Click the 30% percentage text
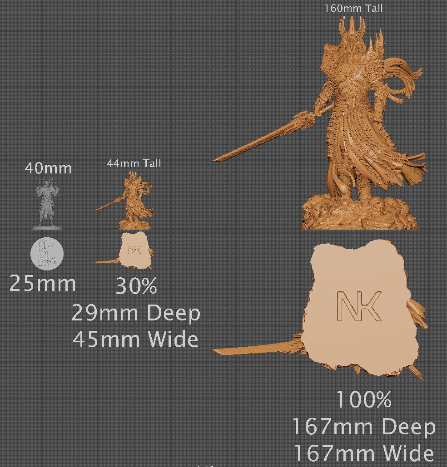The width and height of the screenshot is (447, 467). point(137,286)
